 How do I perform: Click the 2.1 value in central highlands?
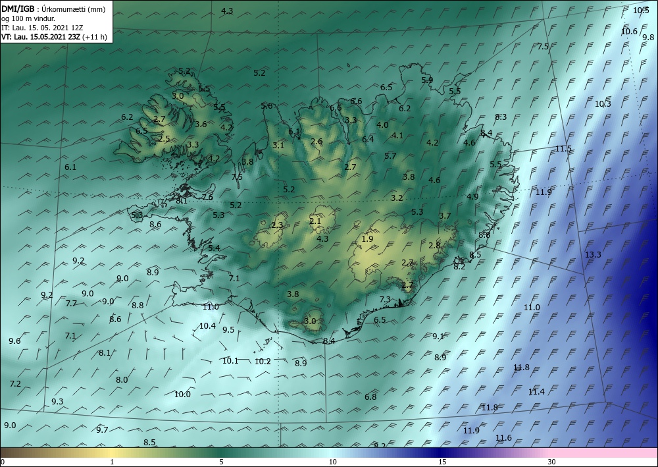point(315,221)
